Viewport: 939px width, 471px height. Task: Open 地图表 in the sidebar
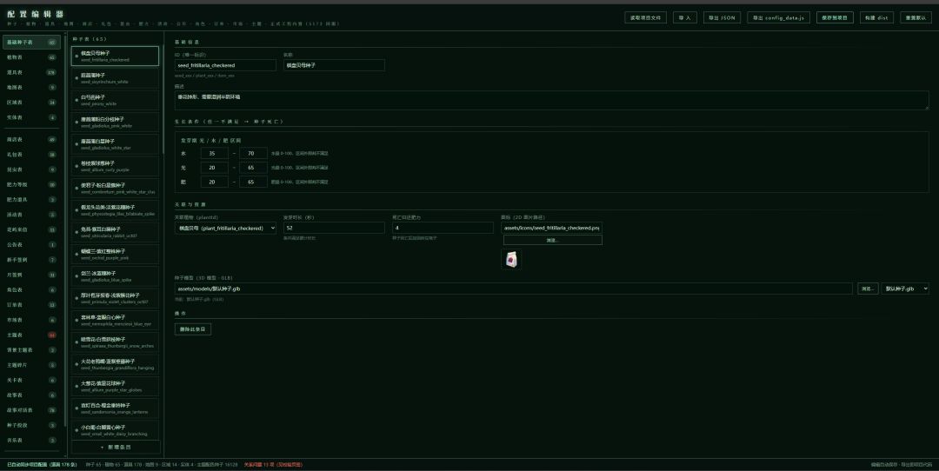[31, 88]
